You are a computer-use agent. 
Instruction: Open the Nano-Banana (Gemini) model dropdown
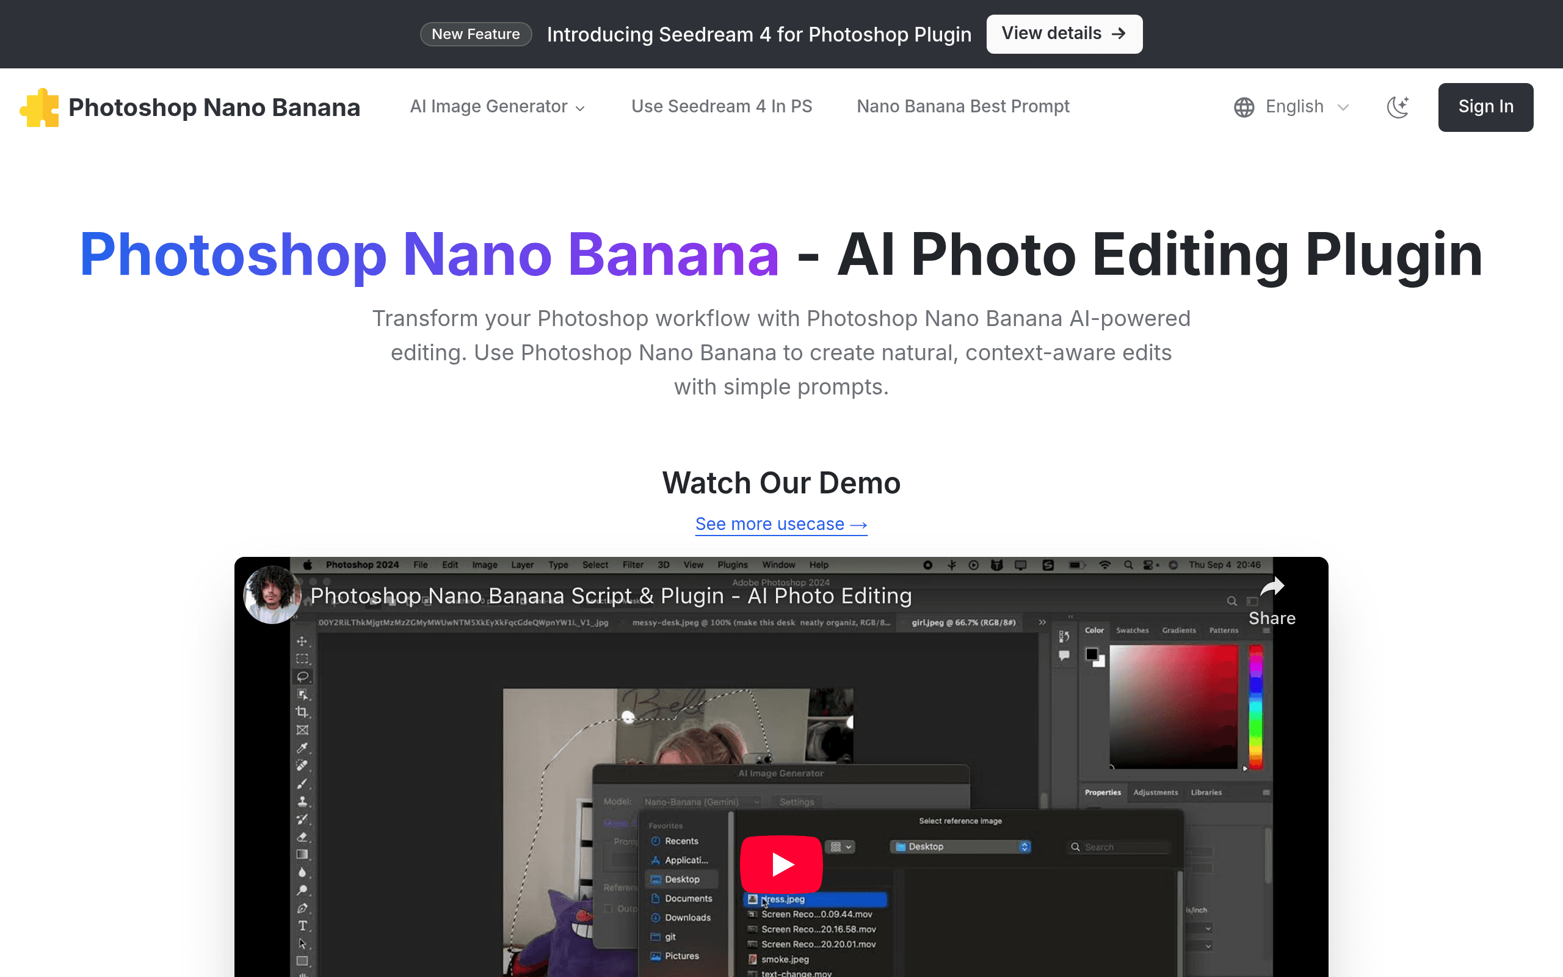point(702,802)
